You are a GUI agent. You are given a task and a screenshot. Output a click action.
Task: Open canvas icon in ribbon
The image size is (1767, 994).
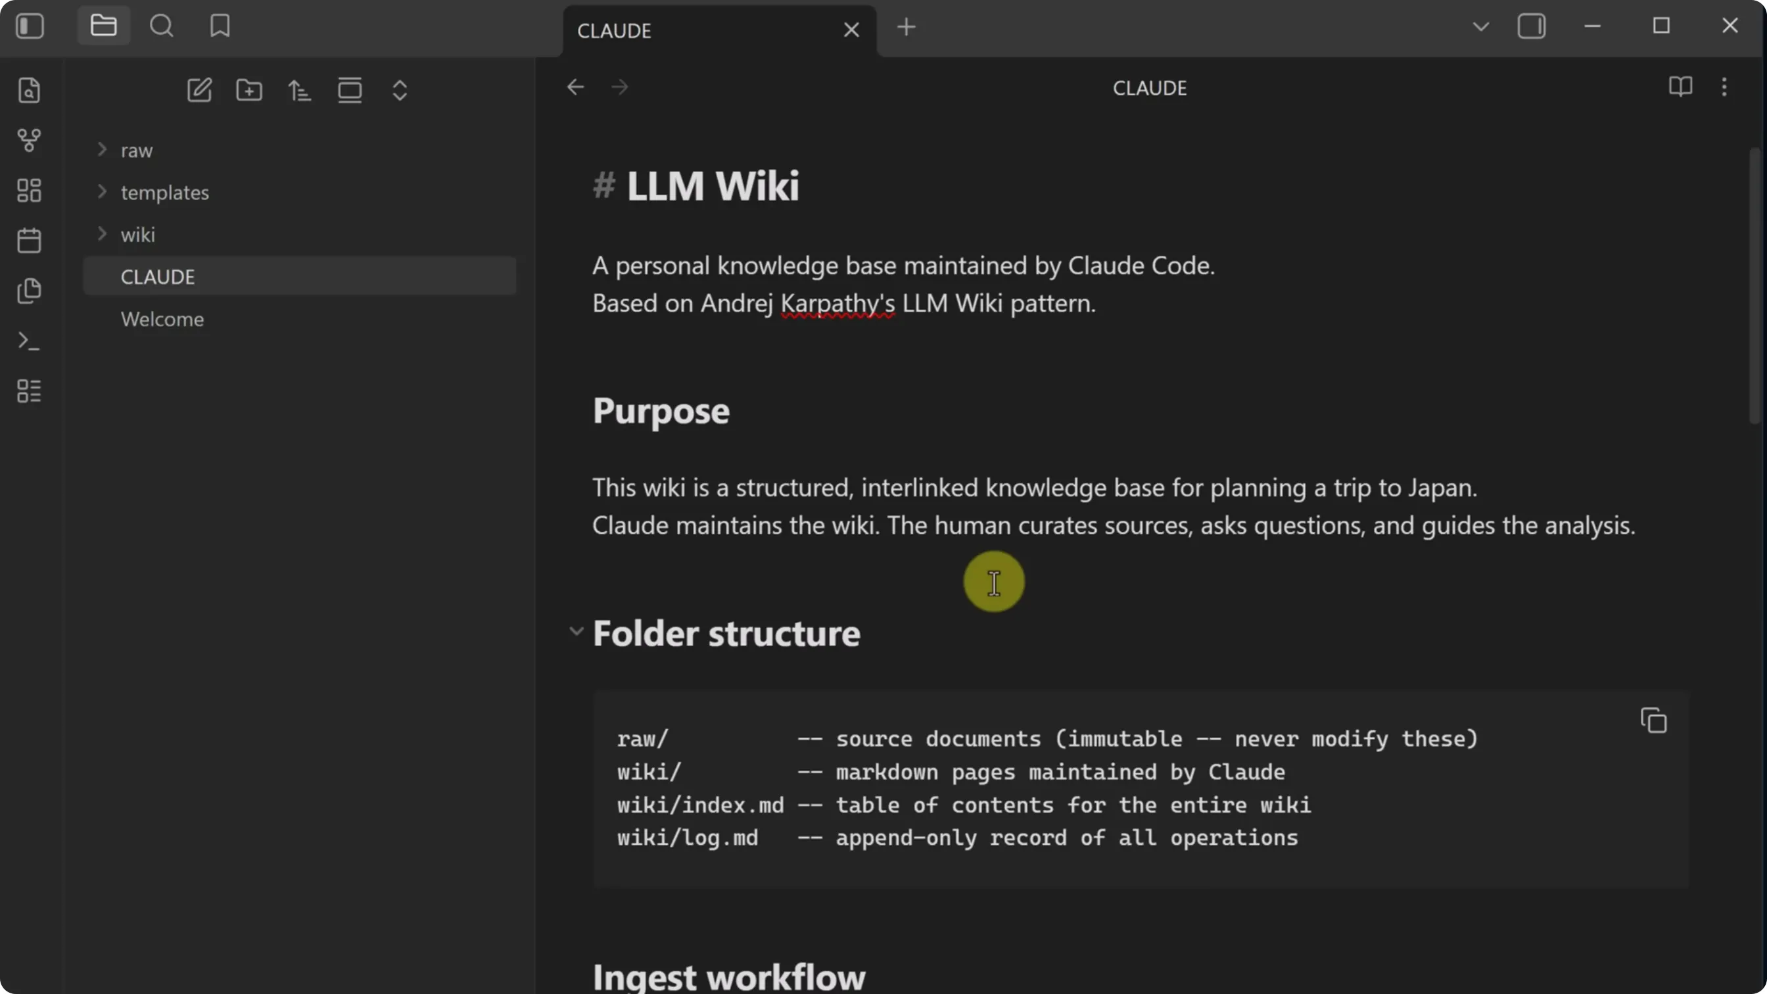coord(29,190)
